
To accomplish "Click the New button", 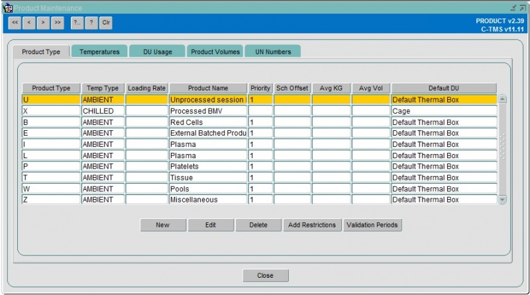I will click(x=163, y=225).
